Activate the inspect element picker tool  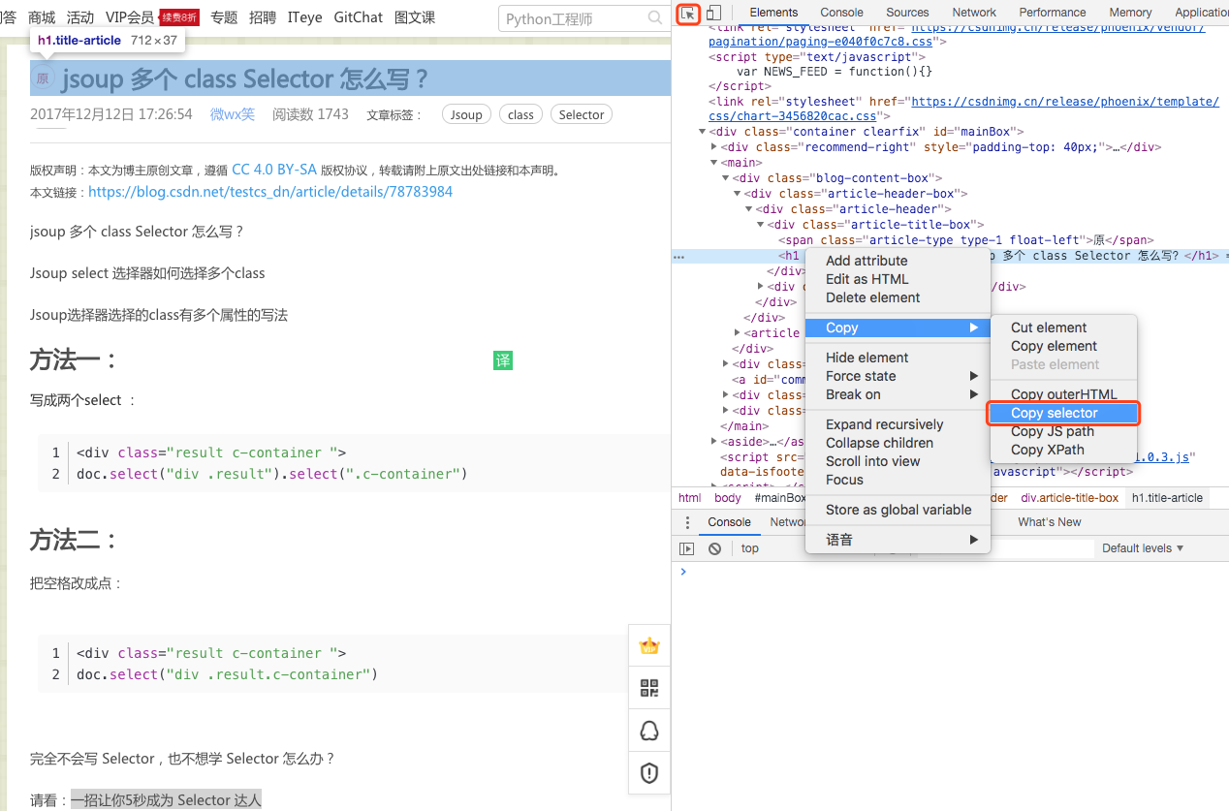click(688, 13)
